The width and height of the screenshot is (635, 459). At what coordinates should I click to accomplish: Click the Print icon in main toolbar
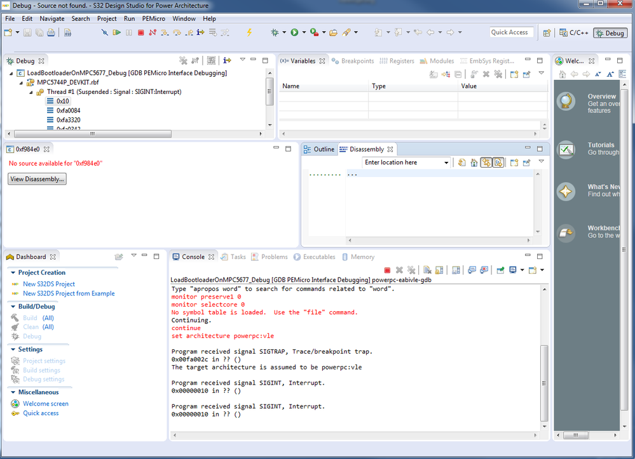pyautogui.click(x=51, y=32)
